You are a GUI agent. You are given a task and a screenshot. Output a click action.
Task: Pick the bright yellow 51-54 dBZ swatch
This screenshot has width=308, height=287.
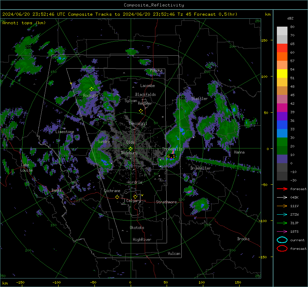(x=282, y=73)
